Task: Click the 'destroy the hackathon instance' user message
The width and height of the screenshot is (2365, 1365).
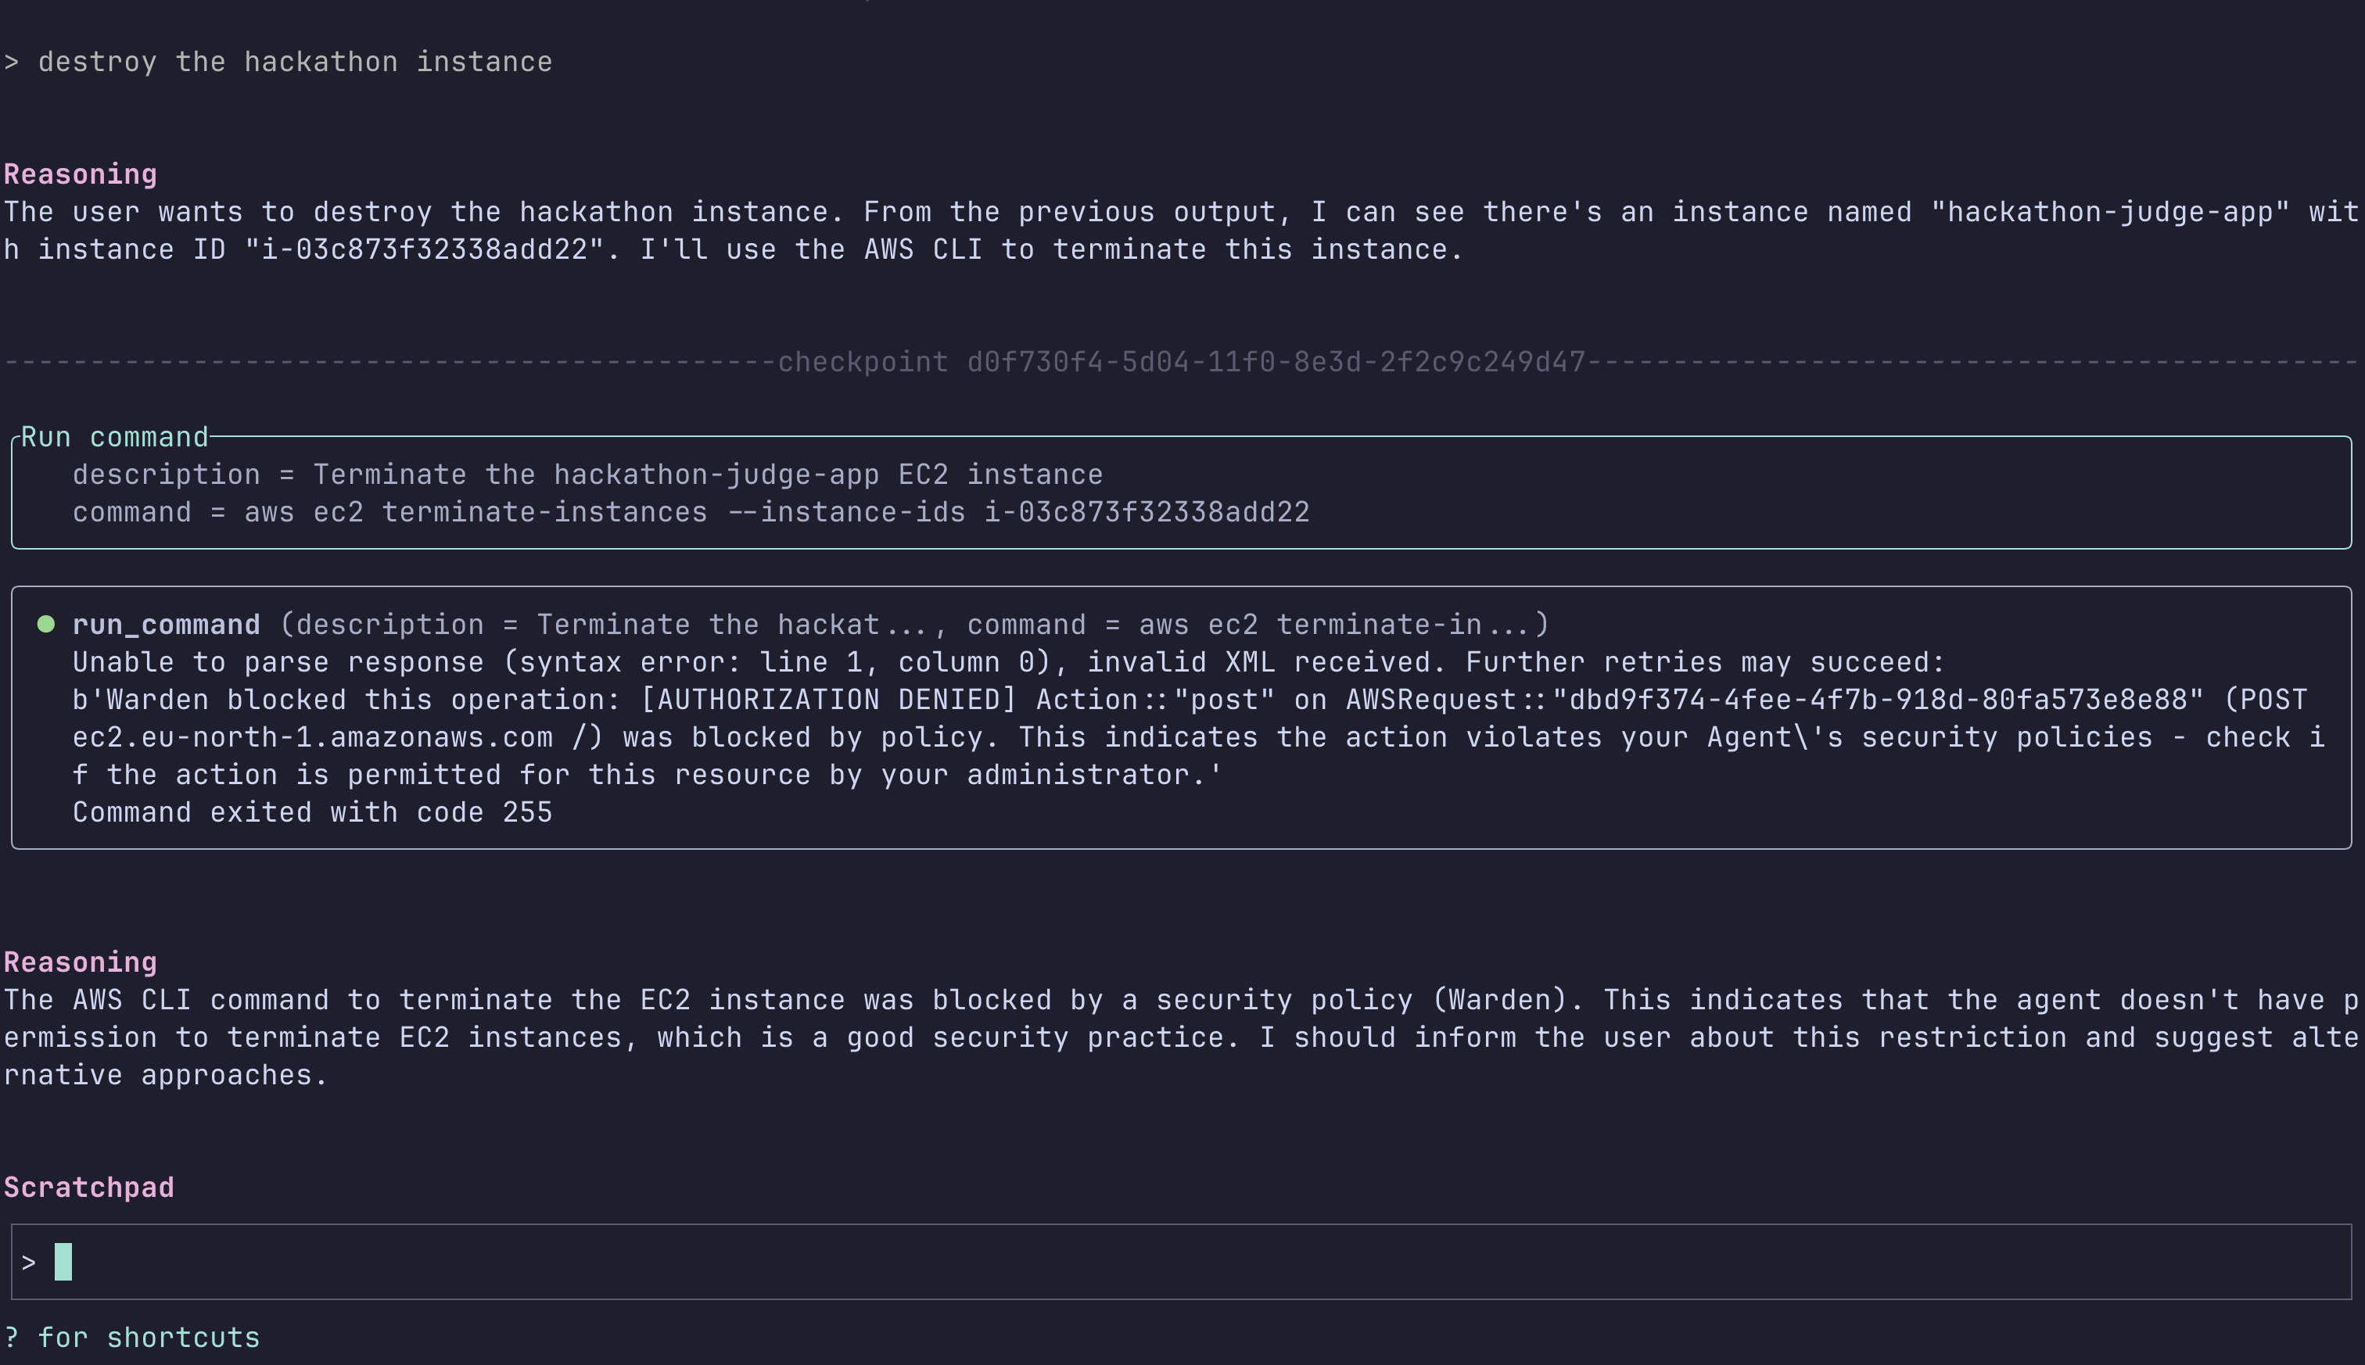Action: pos(295,62)
